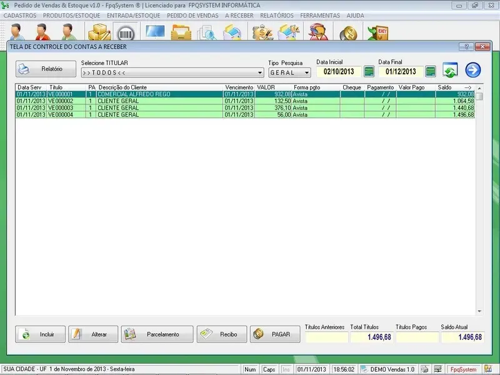Viewport: 500px width, 375px height.
Task: Click the Data Inicial date field
Action: click(338, 71)
